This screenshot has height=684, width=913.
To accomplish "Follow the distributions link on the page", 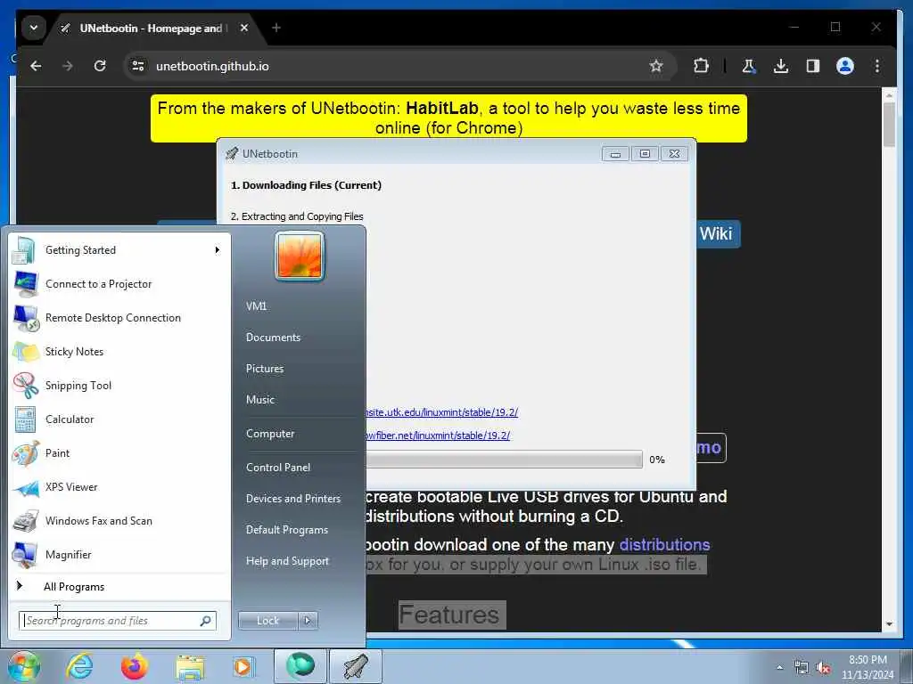I will [664, 545].
